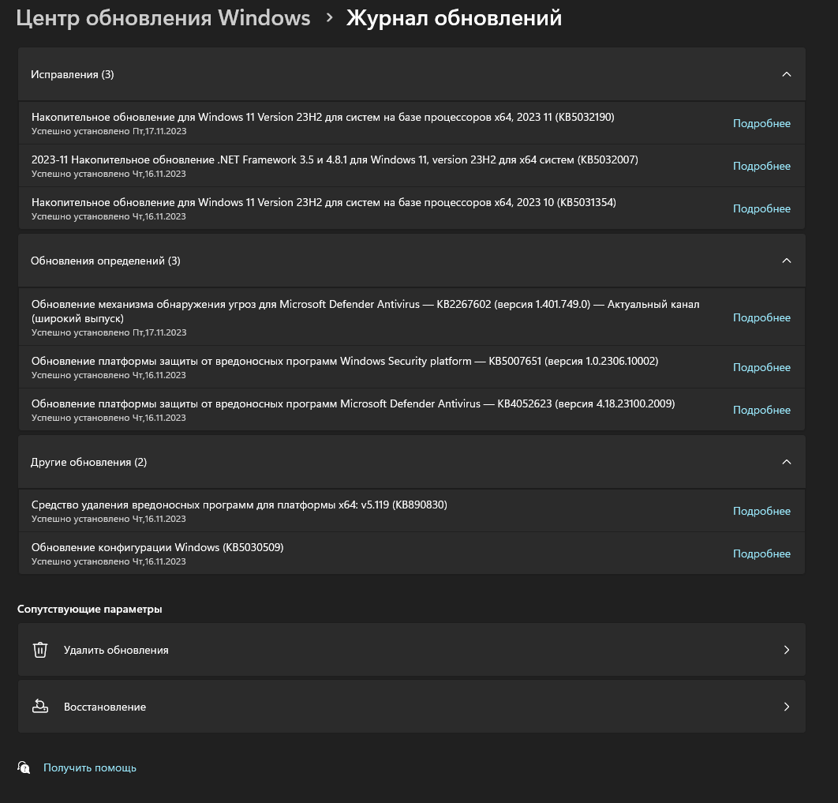
Task: Select the Восстановление row label
Action: point(105,707)
